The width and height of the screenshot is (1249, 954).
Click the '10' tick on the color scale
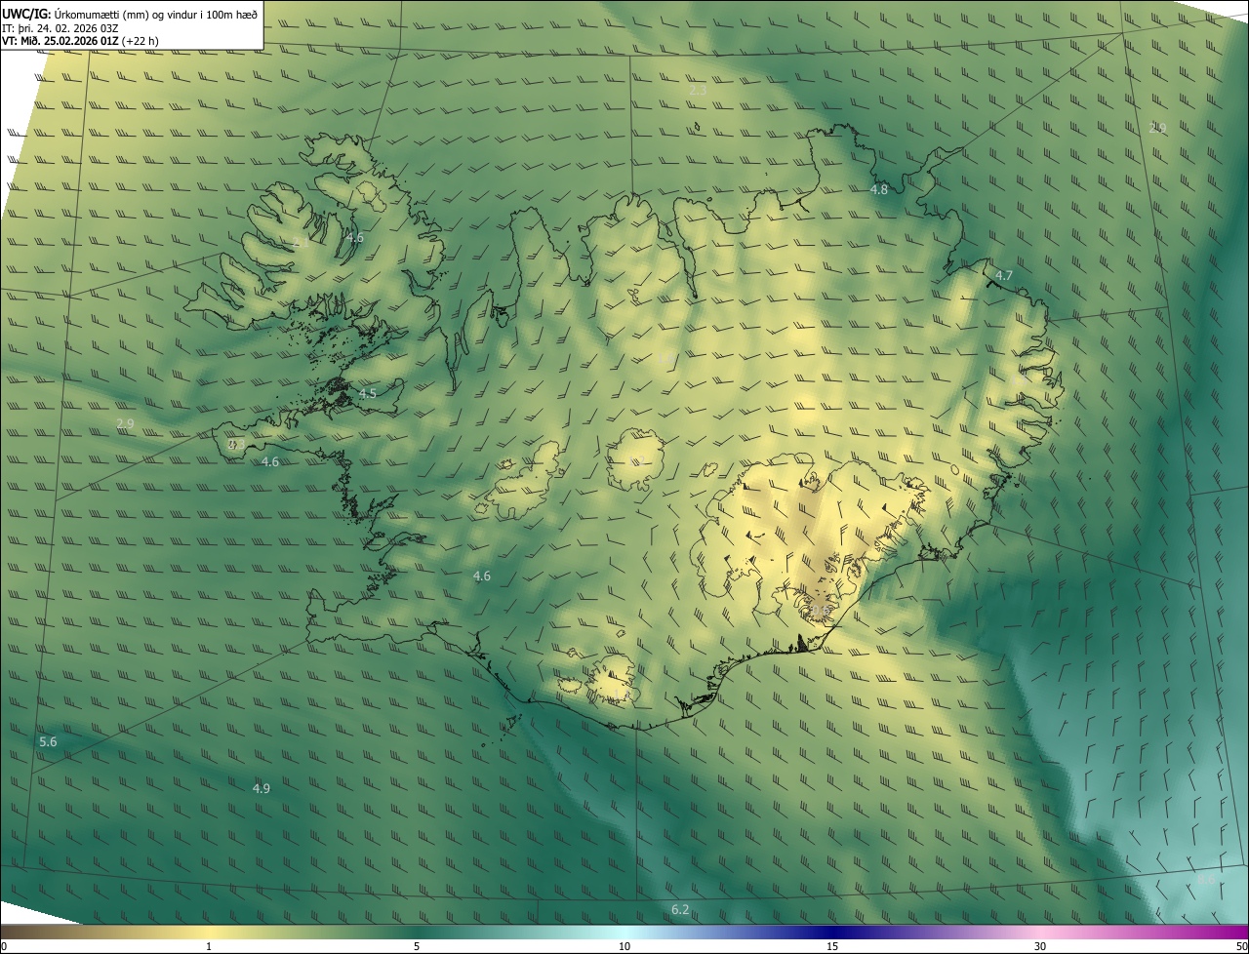[624, 946]
